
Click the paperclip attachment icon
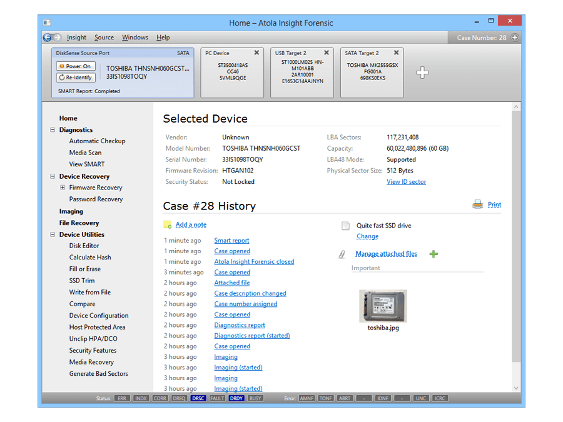tap(342, 254)
